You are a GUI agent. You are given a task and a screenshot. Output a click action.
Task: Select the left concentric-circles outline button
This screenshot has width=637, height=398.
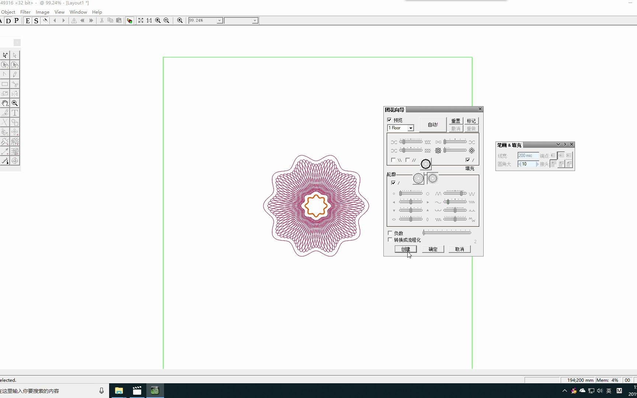(418, 179)
